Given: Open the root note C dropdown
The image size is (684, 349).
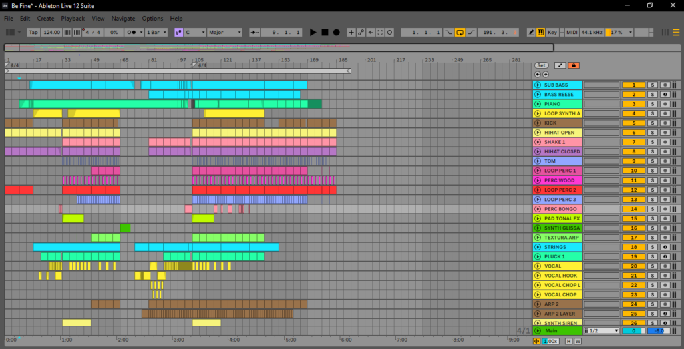Looking at the screenshot, I should click(x=194, y=32).
